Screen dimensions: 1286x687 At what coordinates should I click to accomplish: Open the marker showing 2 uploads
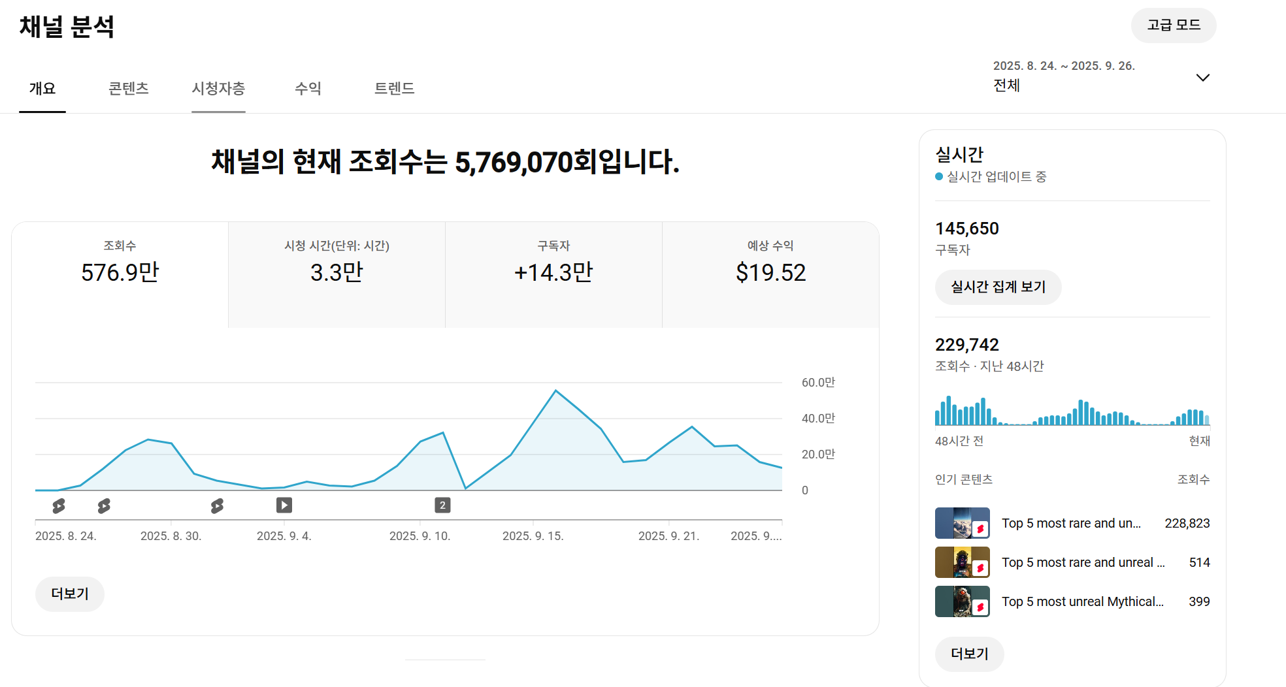click(442, 505)
